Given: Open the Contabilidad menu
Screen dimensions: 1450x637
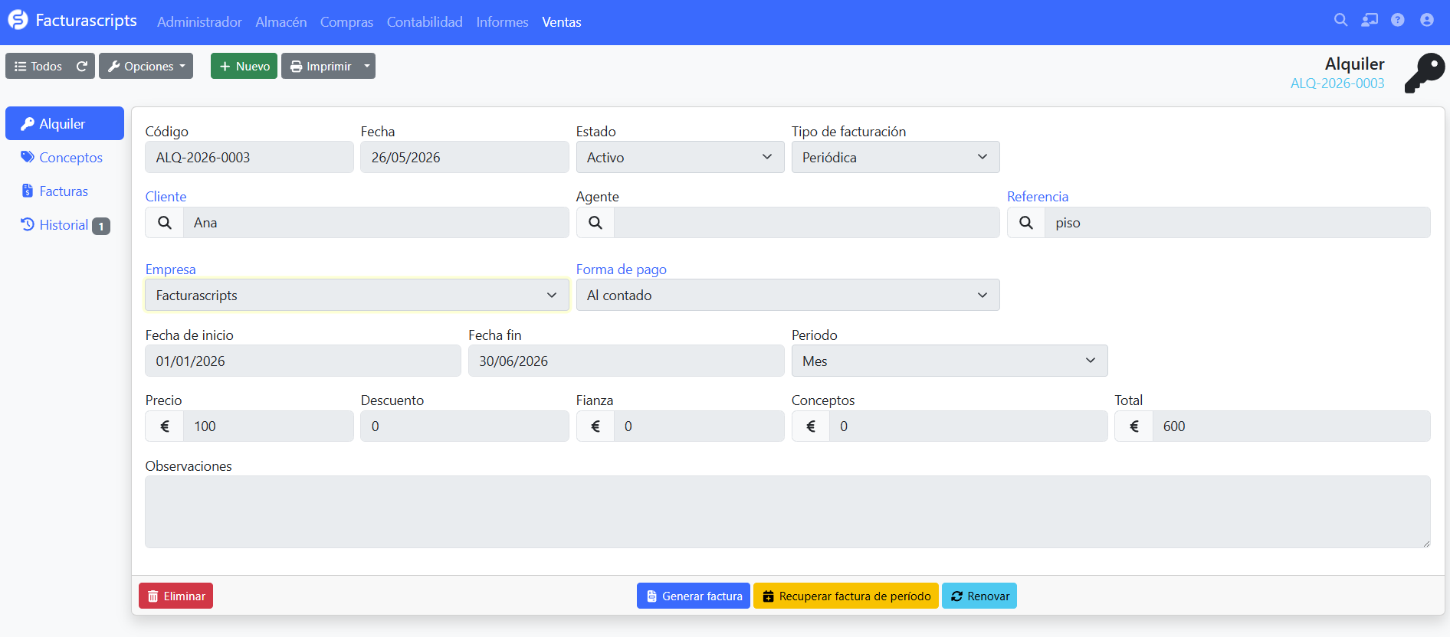Looking at the screenshot, I should (x=425, y=22).
